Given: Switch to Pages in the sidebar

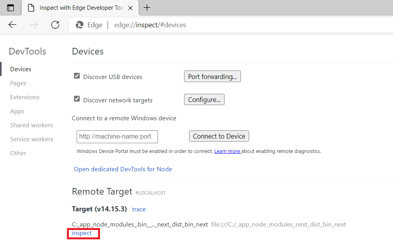Looking at the screenshot, I should (x=18, y=83).
